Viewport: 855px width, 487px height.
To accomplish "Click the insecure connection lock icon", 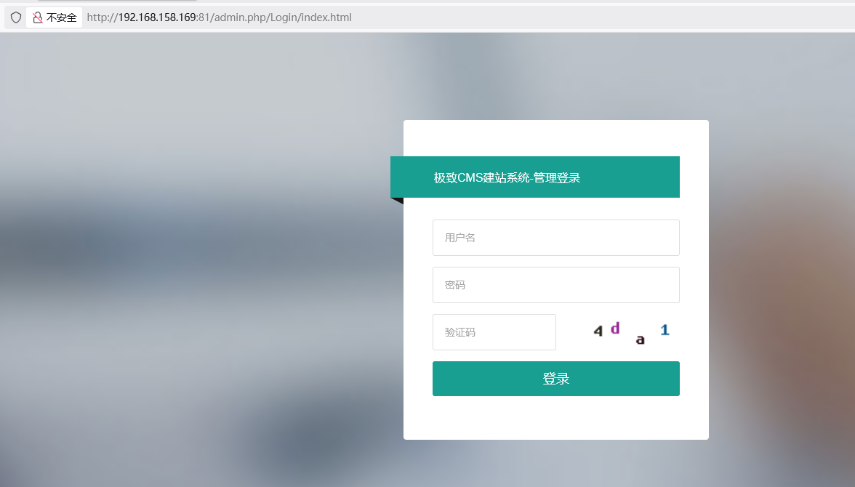I will [37, 17].
